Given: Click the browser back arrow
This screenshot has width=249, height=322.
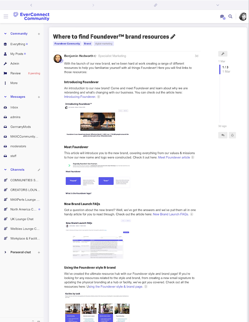Looking at the screenshot, I should point(31,5).
